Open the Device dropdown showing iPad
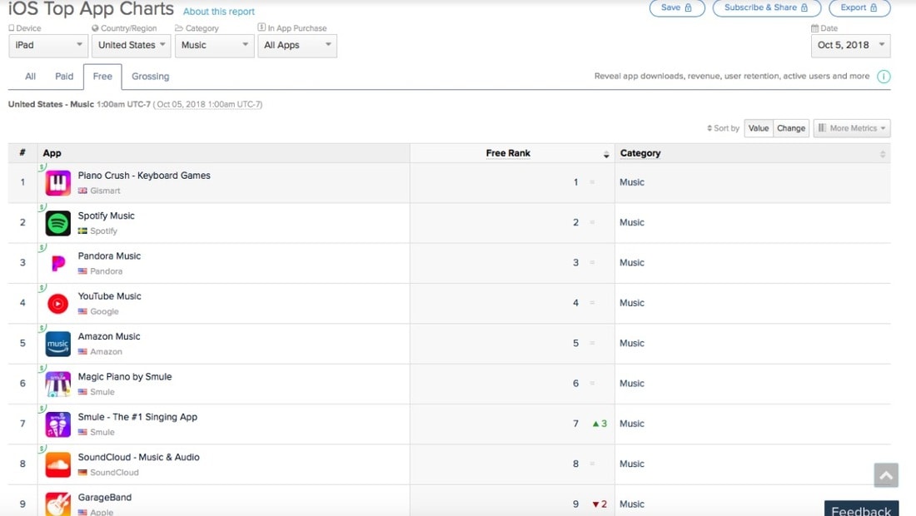 pos(48,46)
